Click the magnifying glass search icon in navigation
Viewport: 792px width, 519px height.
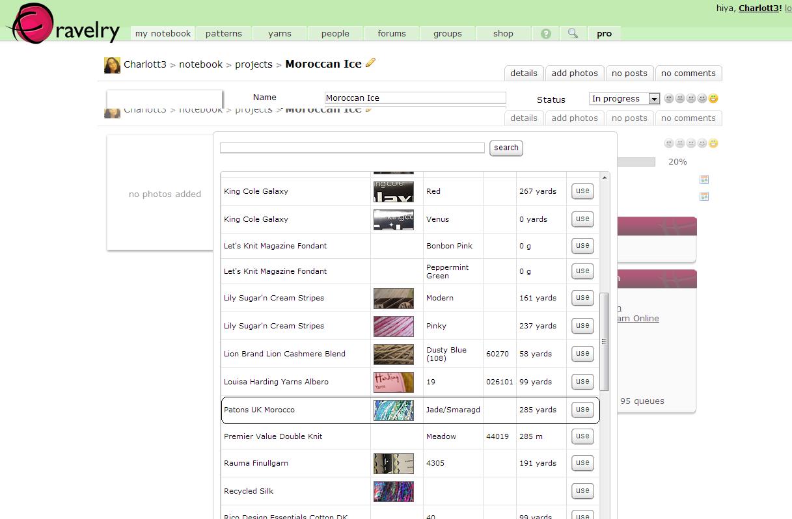573,33
